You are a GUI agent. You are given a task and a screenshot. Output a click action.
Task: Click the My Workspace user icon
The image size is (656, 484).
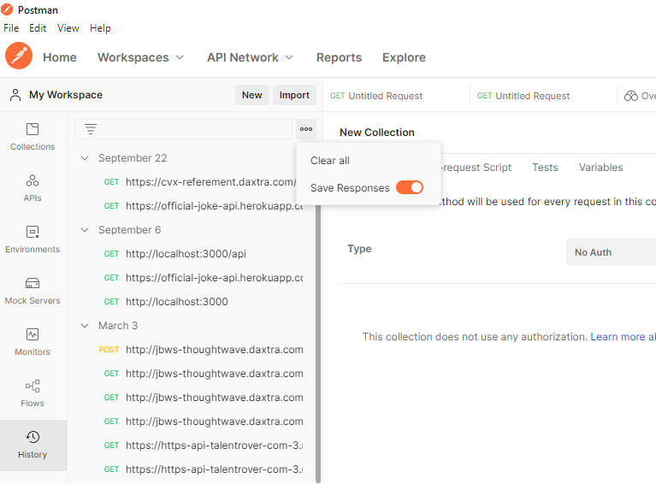coord(15,95)
